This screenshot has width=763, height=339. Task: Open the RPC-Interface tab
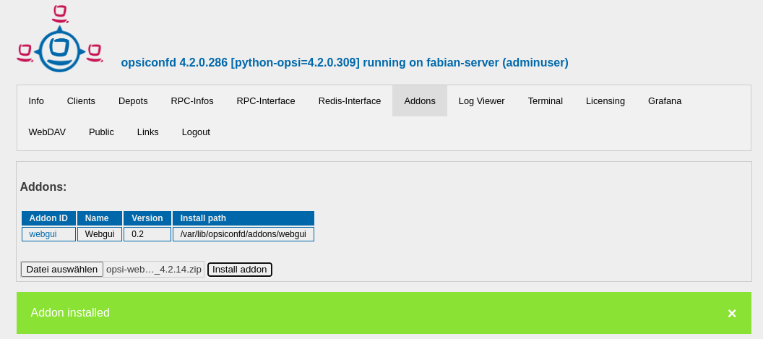266,101
